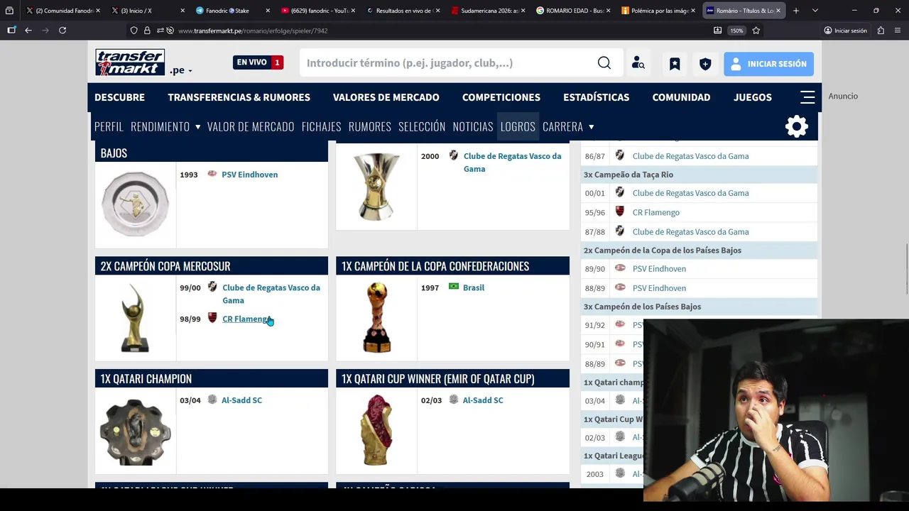909x511 pixels.
Task: Open Al-Sadd SC 03/04 link
Action: [241, 400]
